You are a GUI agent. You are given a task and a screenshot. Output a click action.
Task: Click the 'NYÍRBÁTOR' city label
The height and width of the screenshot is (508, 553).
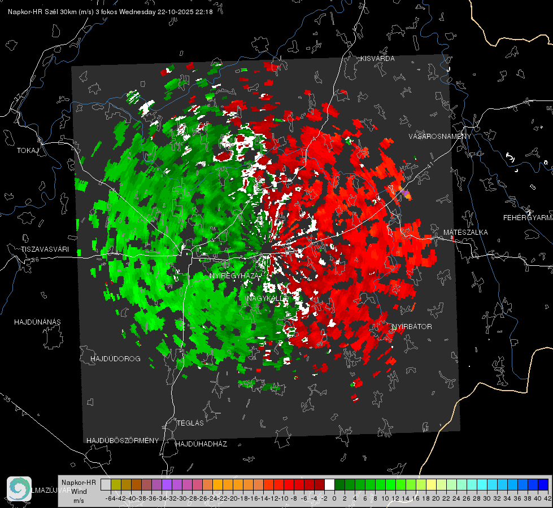click(412, 327)
